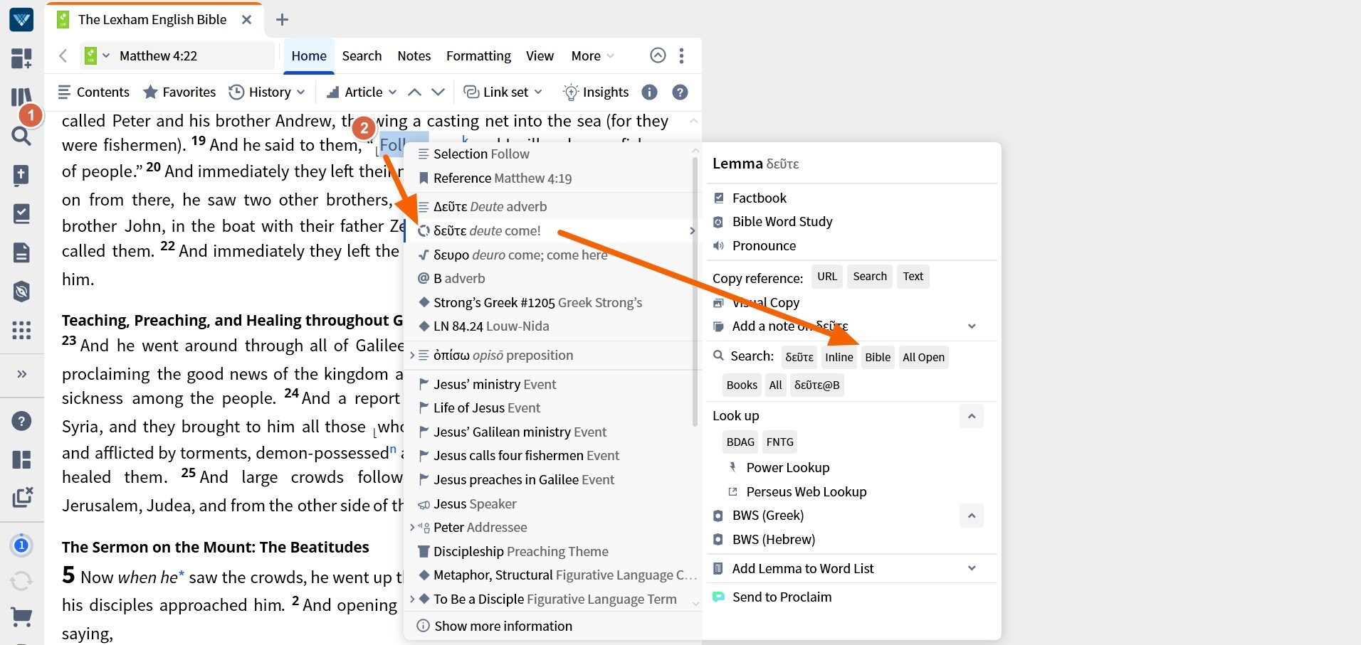This screenshot has height=645, width=1361.
Task: Open the layouts icon in sidebar
Action: 21,459
